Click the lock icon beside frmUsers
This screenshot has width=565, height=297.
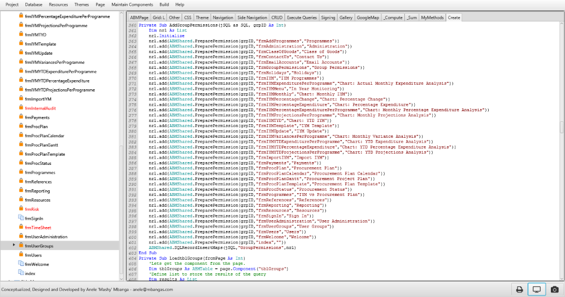pyautogui.click(x=21, y=255)
